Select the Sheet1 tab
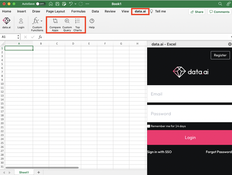232x175 pixels. pos(24,172)
